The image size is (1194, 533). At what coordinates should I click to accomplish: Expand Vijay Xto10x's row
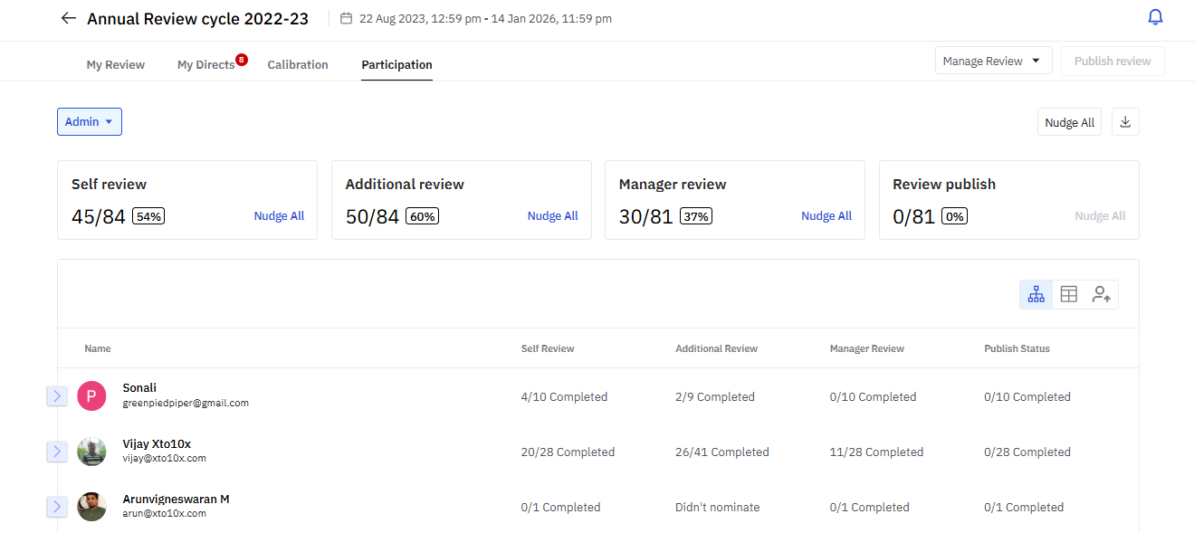click(57, 451)
